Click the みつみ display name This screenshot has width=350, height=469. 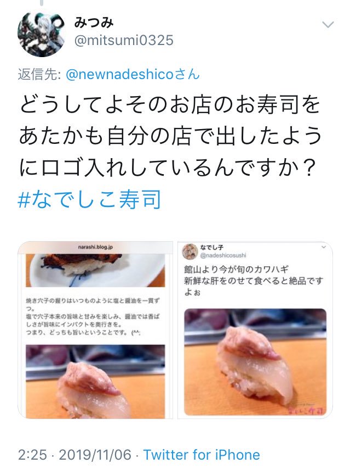coord(94,23)
